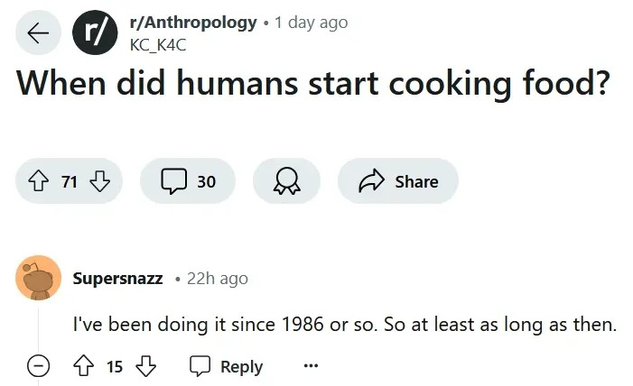Open Supersnazz's avatar picture

pyautogui.click(x=39, y=278)
